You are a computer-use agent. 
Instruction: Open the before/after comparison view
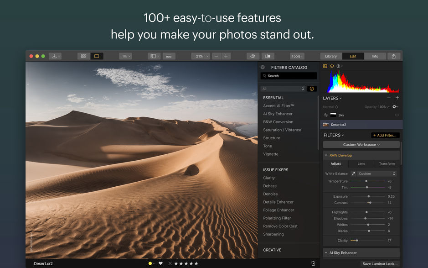point(268,56)
